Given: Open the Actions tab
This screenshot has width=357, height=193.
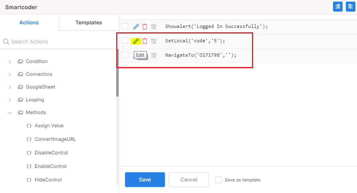Looking at the screenshot, I should tap(29, 22).
